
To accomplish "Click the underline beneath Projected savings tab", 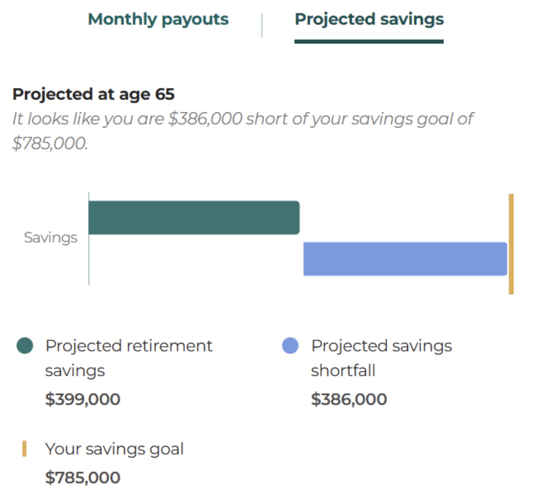I will coord(369,42).
